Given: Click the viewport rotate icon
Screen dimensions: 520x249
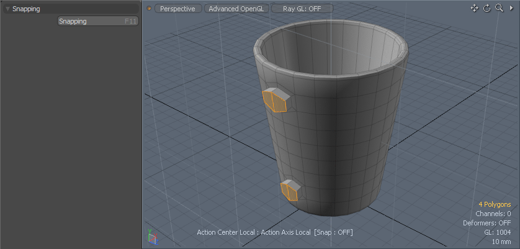Looking at the screenshot, I should click(487, 8).
